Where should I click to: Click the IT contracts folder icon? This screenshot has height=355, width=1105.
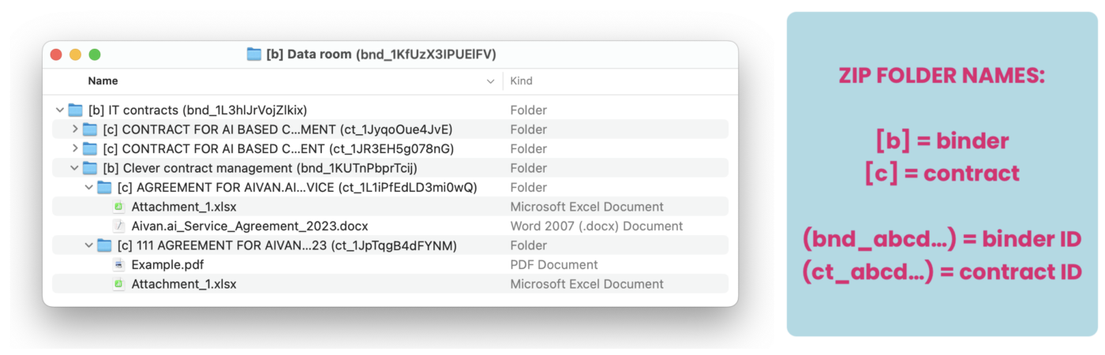pos(76,110)
